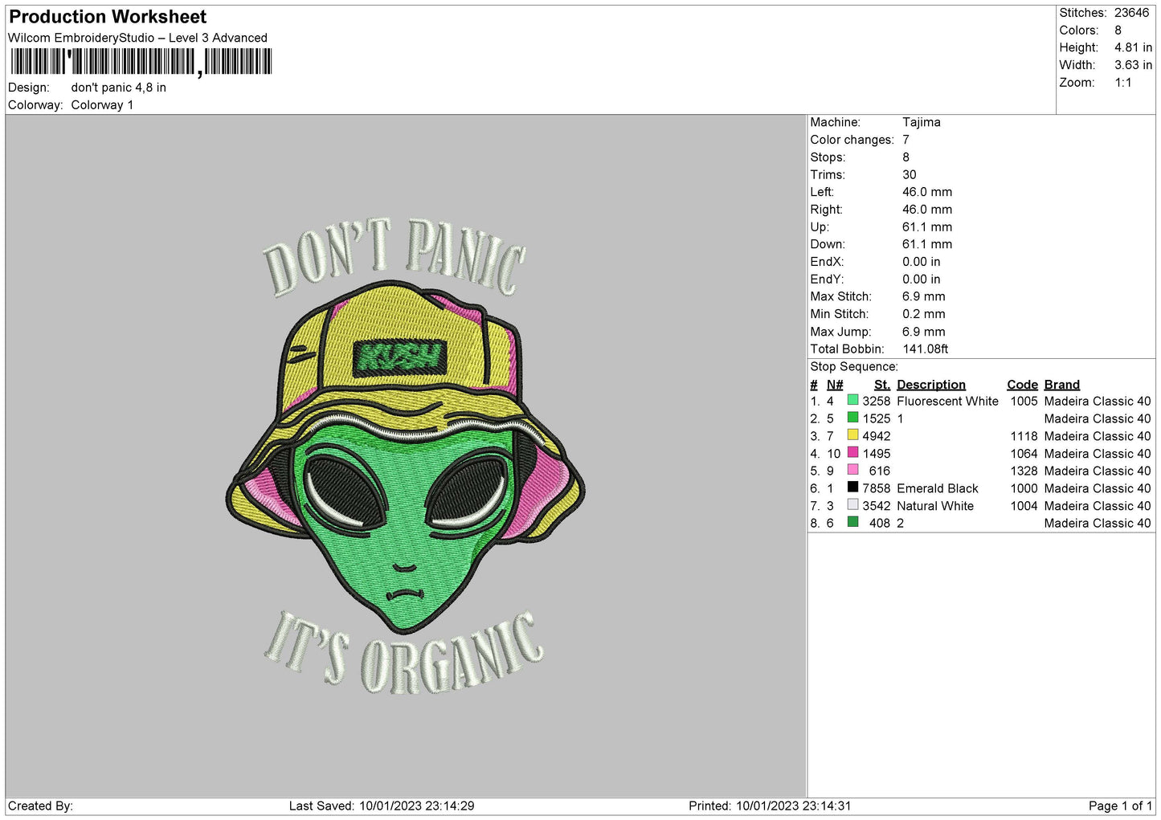Click the 'St.' column header
The width and height of the screenshot is (1161, 820).
click(881, 385)
